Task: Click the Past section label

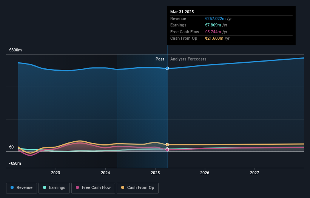Action: coord(160,59)
